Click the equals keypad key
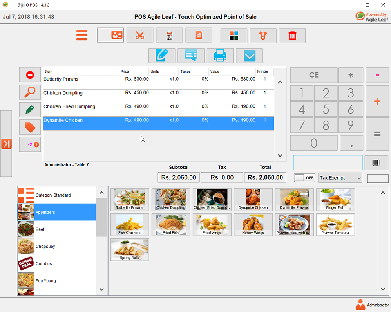 click(377, 134)
